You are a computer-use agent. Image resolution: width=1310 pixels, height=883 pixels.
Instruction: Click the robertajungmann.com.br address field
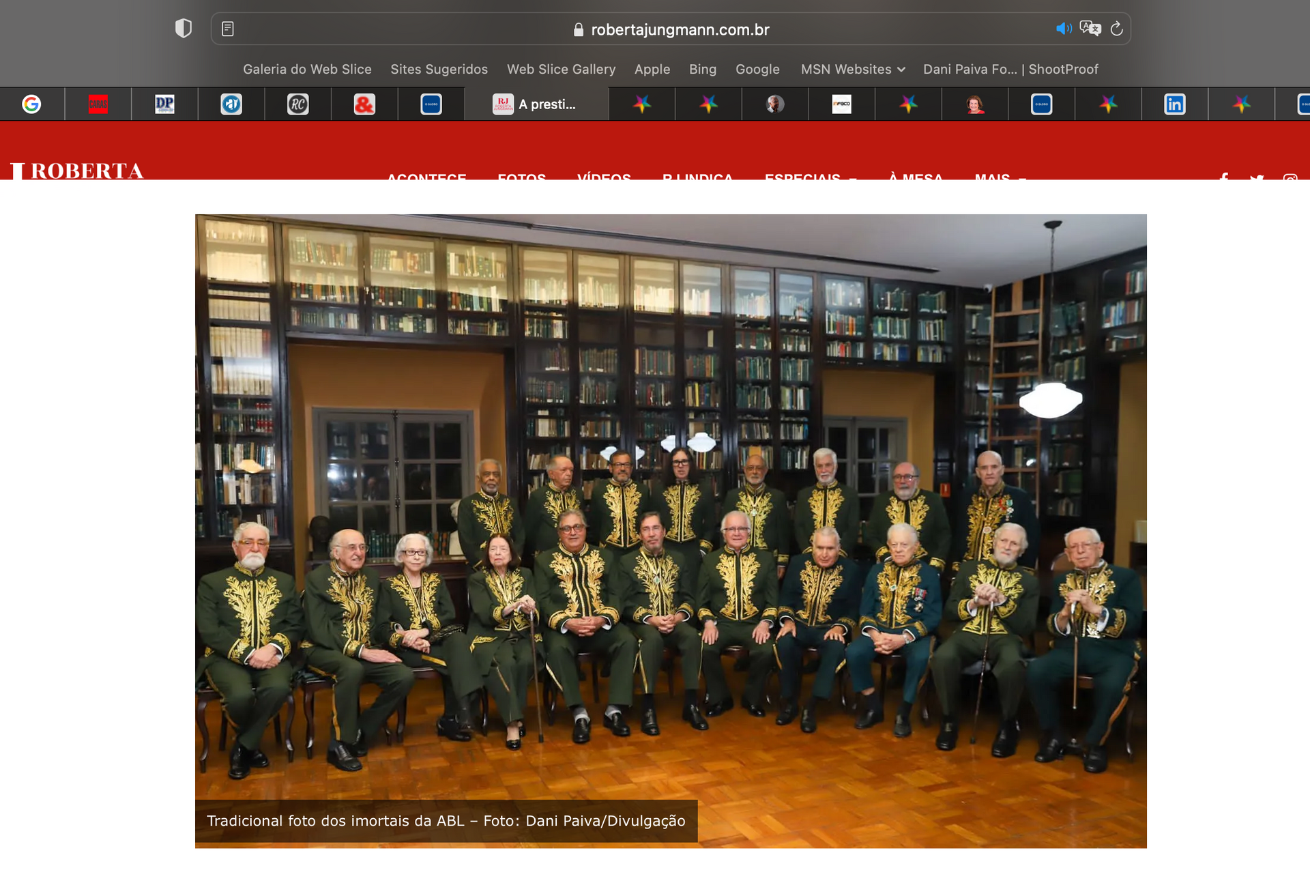pyautogui.click(x=680, y=29)
